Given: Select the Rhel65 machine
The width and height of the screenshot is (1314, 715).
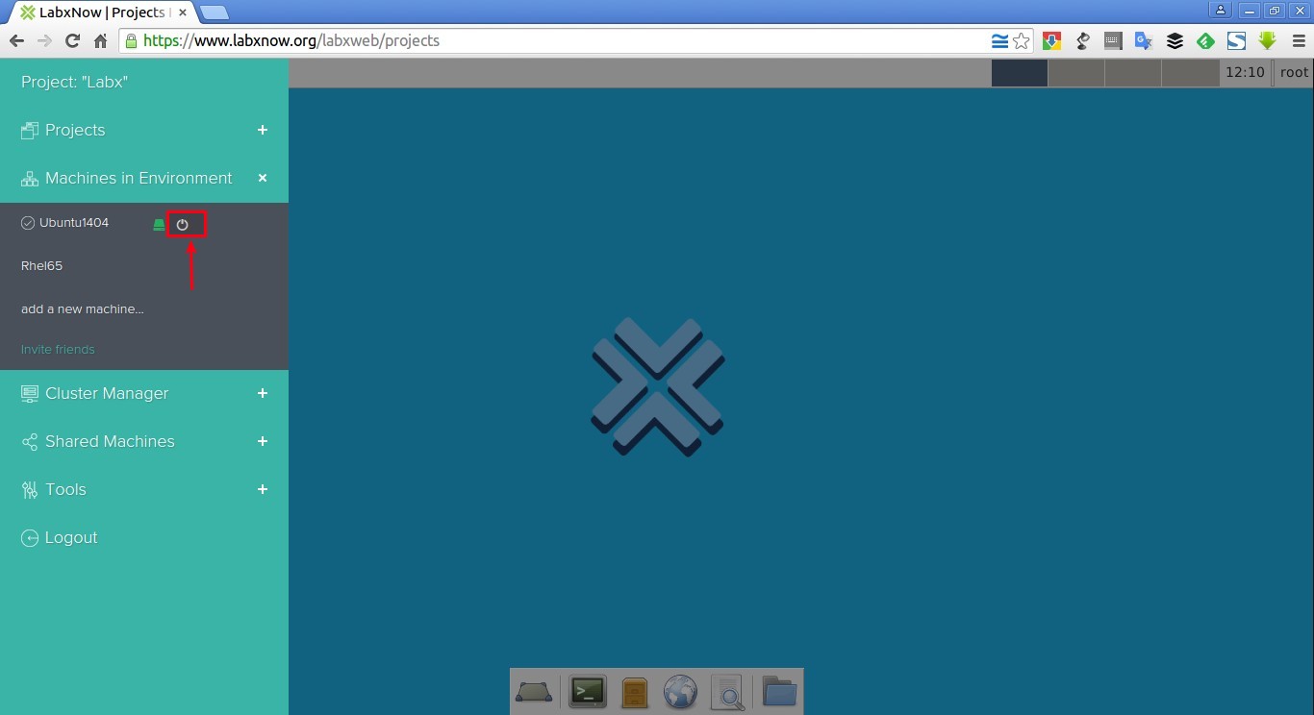Looking at the screenshot, I should point(41,266).
